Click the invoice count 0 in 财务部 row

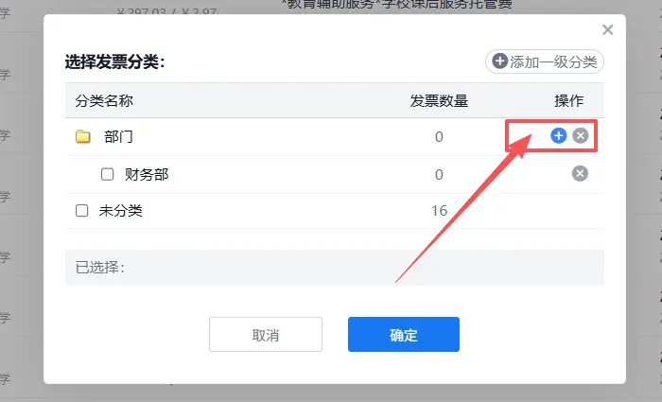[439, 174]
